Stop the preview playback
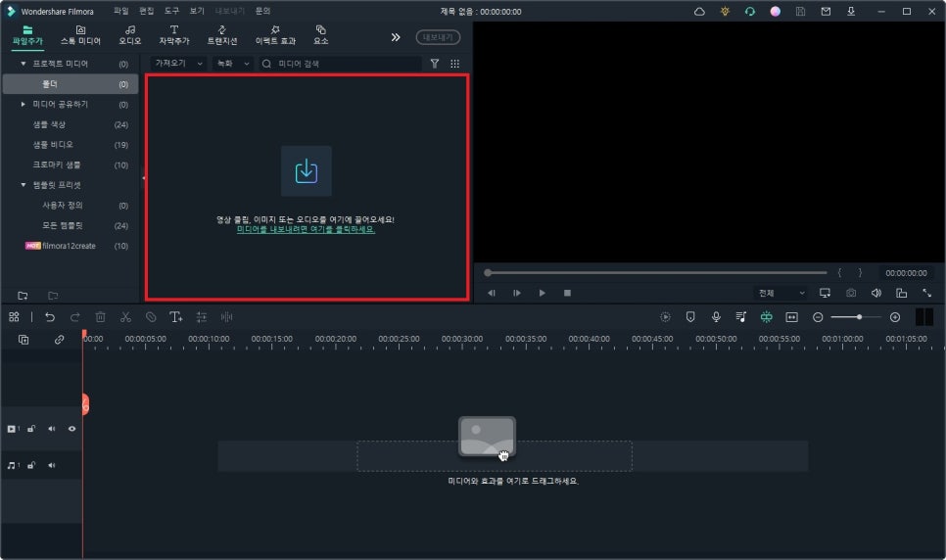Viewport: 946px width, 560px height. pyautogui.click(x=567, y=293)
